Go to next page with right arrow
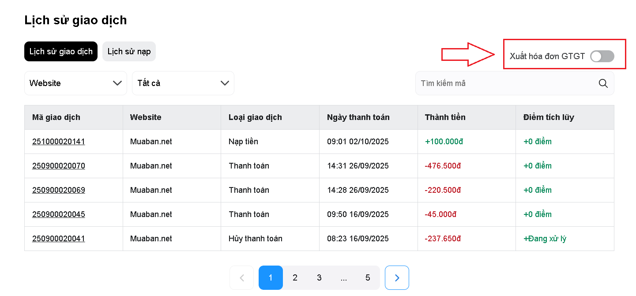 point(397,277)
